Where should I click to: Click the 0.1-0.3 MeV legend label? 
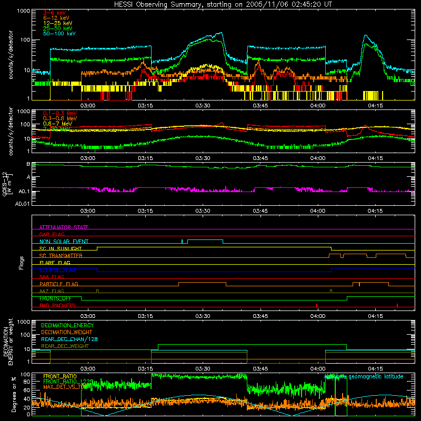[60, 113]
